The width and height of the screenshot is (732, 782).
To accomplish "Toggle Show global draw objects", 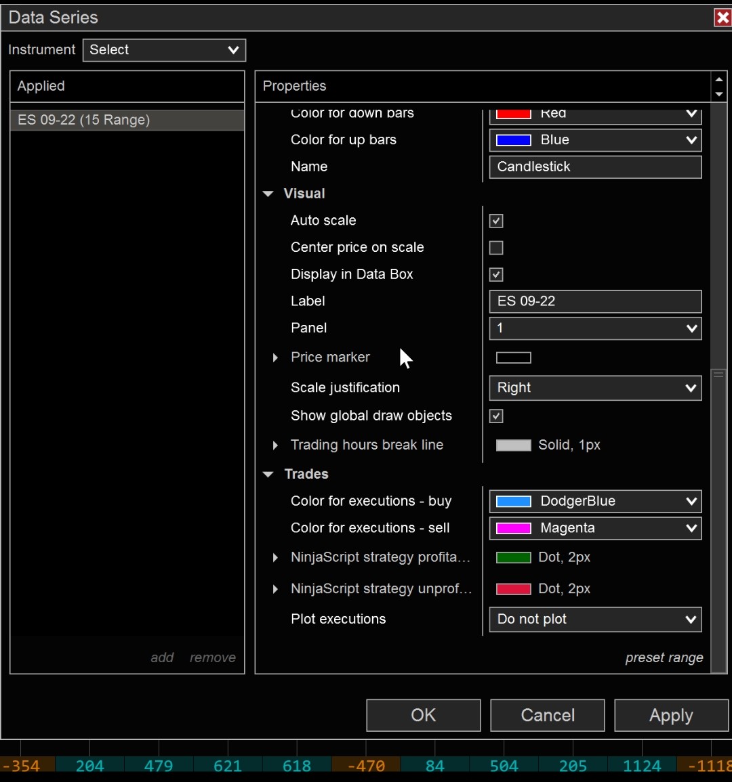I will tap(496, 416).
